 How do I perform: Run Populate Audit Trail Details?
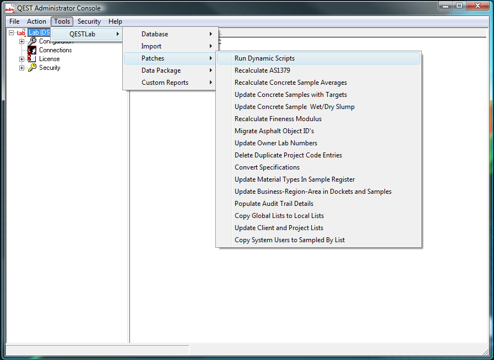[x=274, y=204]
